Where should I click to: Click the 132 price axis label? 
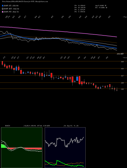click(x=122, y=89)
